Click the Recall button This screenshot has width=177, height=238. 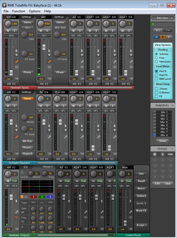coord(141,181)
